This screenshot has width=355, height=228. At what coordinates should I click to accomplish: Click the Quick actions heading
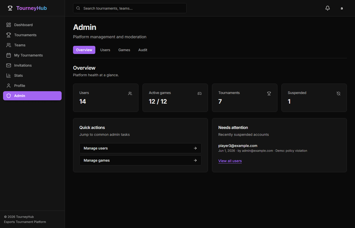click(92, 127)
